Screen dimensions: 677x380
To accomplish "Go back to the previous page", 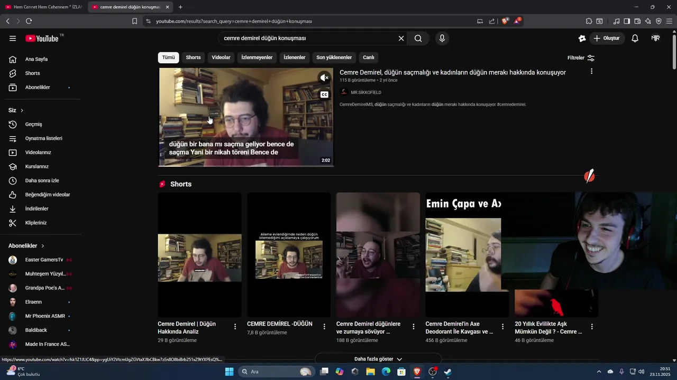I will [7, 21].
